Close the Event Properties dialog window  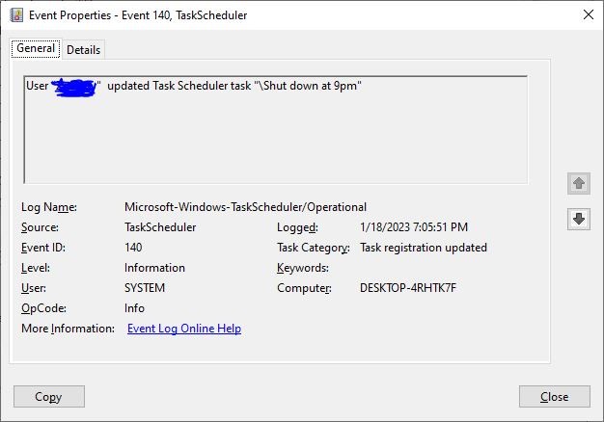[589, 15]
